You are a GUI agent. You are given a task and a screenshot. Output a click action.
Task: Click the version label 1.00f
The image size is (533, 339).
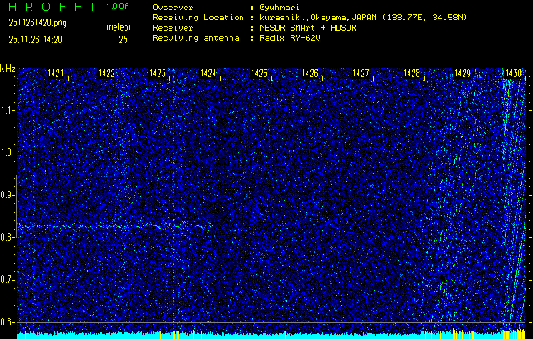tap(117, 7)
